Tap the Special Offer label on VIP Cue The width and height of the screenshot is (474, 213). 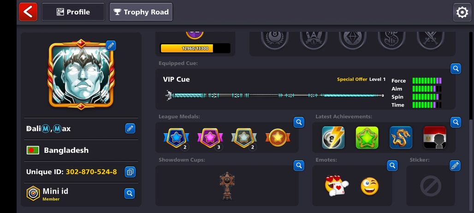coord(352,79)
